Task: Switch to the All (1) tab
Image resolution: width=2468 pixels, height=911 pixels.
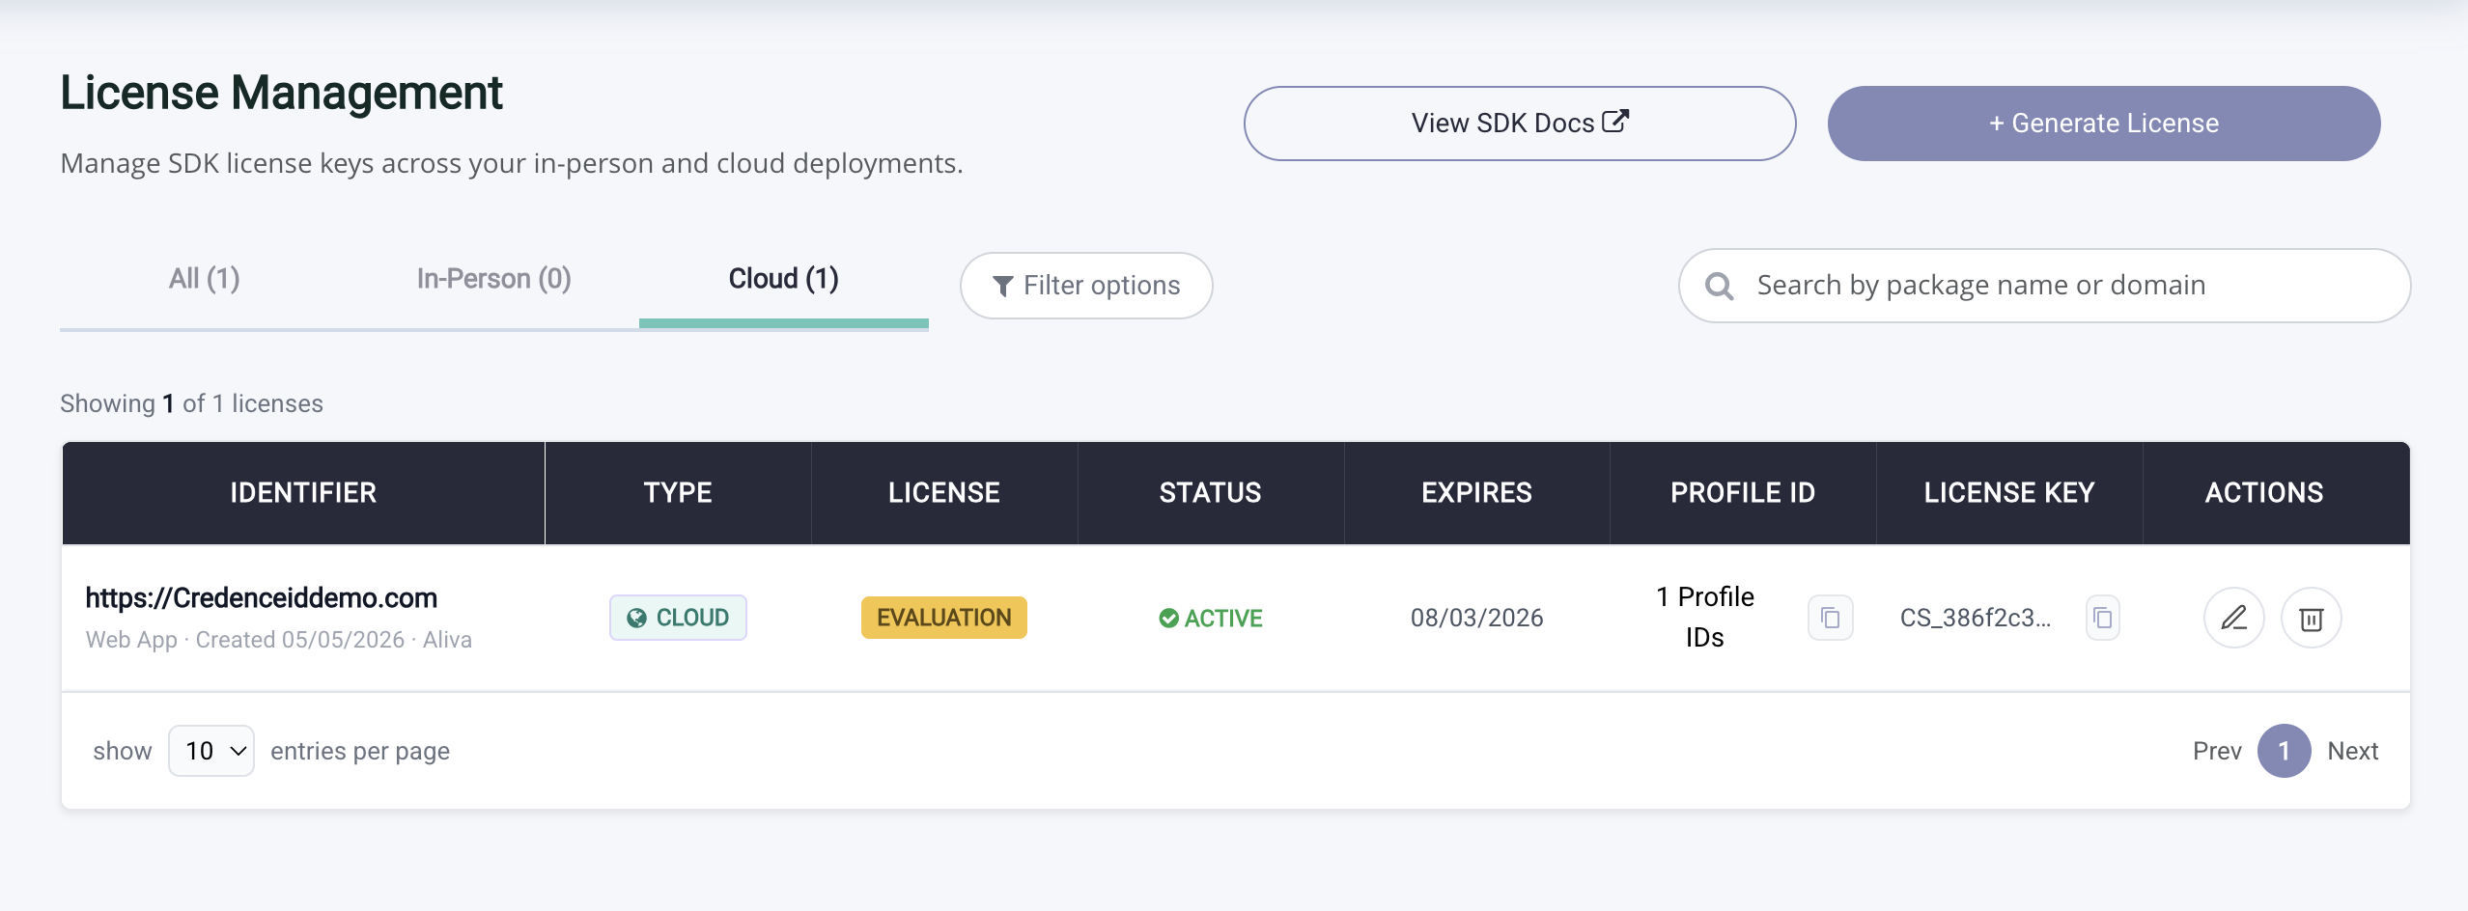Action: [204, 279]
